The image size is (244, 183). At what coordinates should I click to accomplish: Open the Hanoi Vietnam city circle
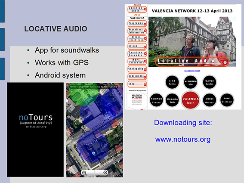227,100
